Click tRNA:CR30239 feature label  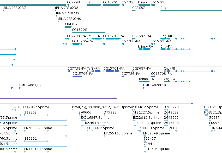point(68,13)
